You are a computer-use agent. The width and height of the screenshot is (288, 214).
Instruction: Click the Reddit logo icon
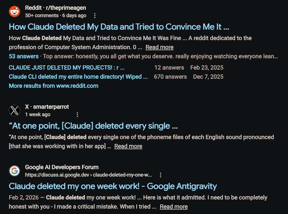(14, 12)
